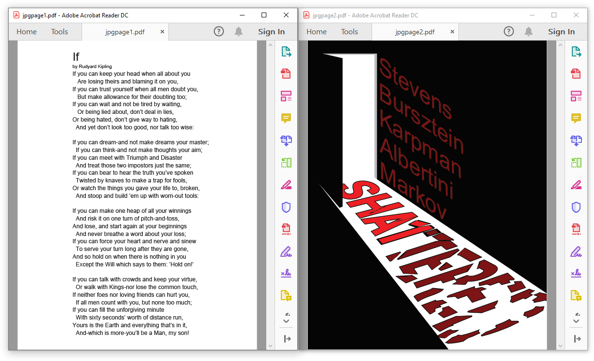Open Send for Comments tool in jpgpage1 window
This screenshot has width=594, height=361.
[x=286, y=295]
